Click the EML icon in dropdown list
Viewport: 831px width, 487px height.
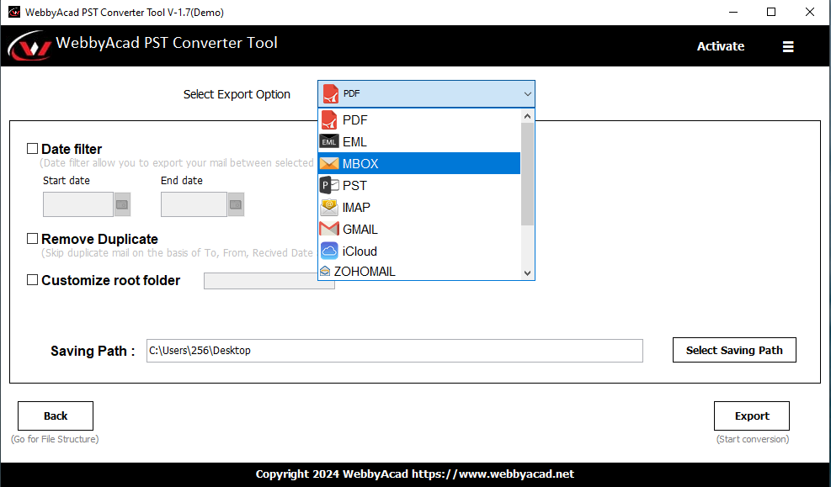[329, 142]
